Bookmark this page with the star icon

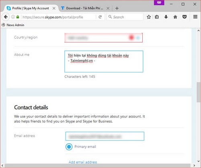pos(149,17)
